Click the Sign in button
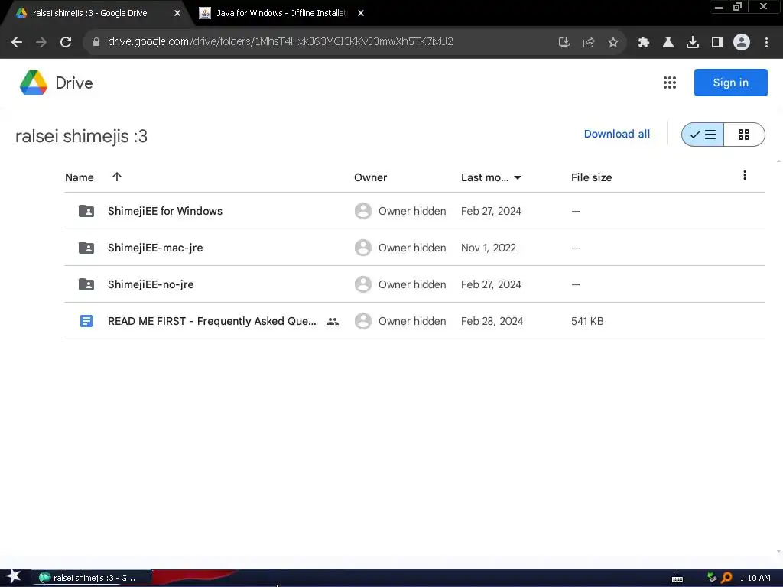 point(730,83)
